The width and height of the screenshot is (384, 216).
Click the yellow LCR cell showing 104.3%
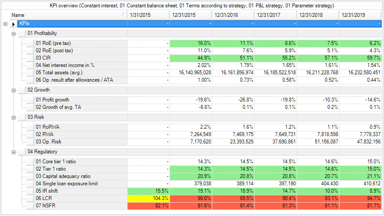(x=148, y=198)
